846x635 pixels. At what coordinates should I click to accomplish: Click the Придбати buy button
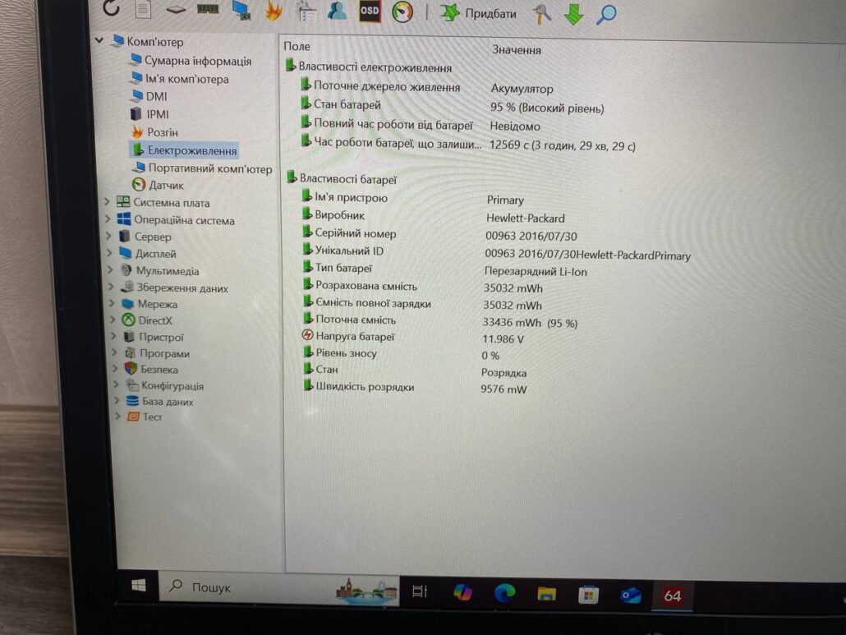479,13
